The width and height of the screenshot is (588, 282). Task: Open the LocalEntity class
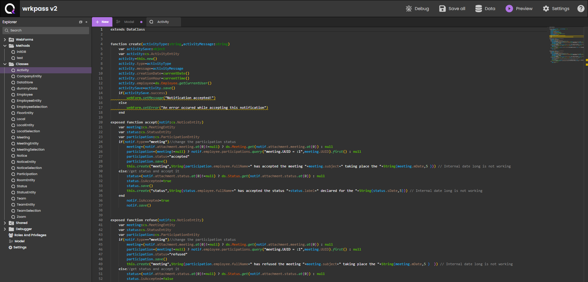(x=25, y=125)
